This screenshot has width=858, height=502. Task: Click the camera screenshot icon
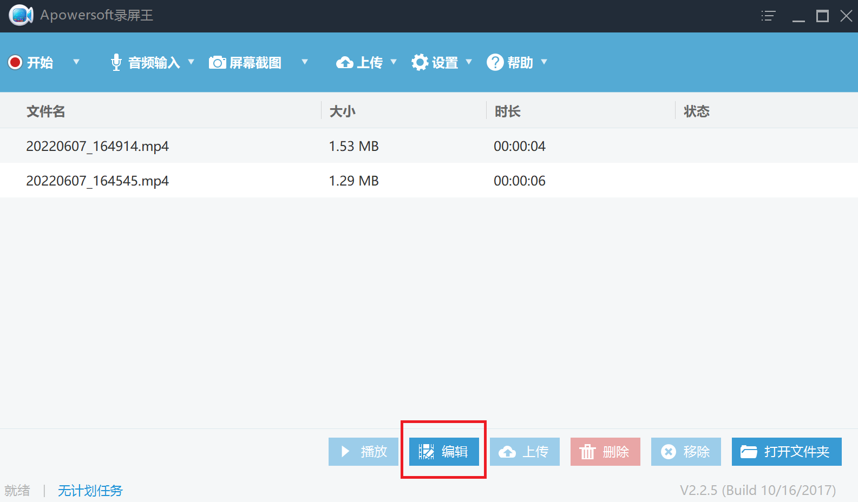point(218,63)
